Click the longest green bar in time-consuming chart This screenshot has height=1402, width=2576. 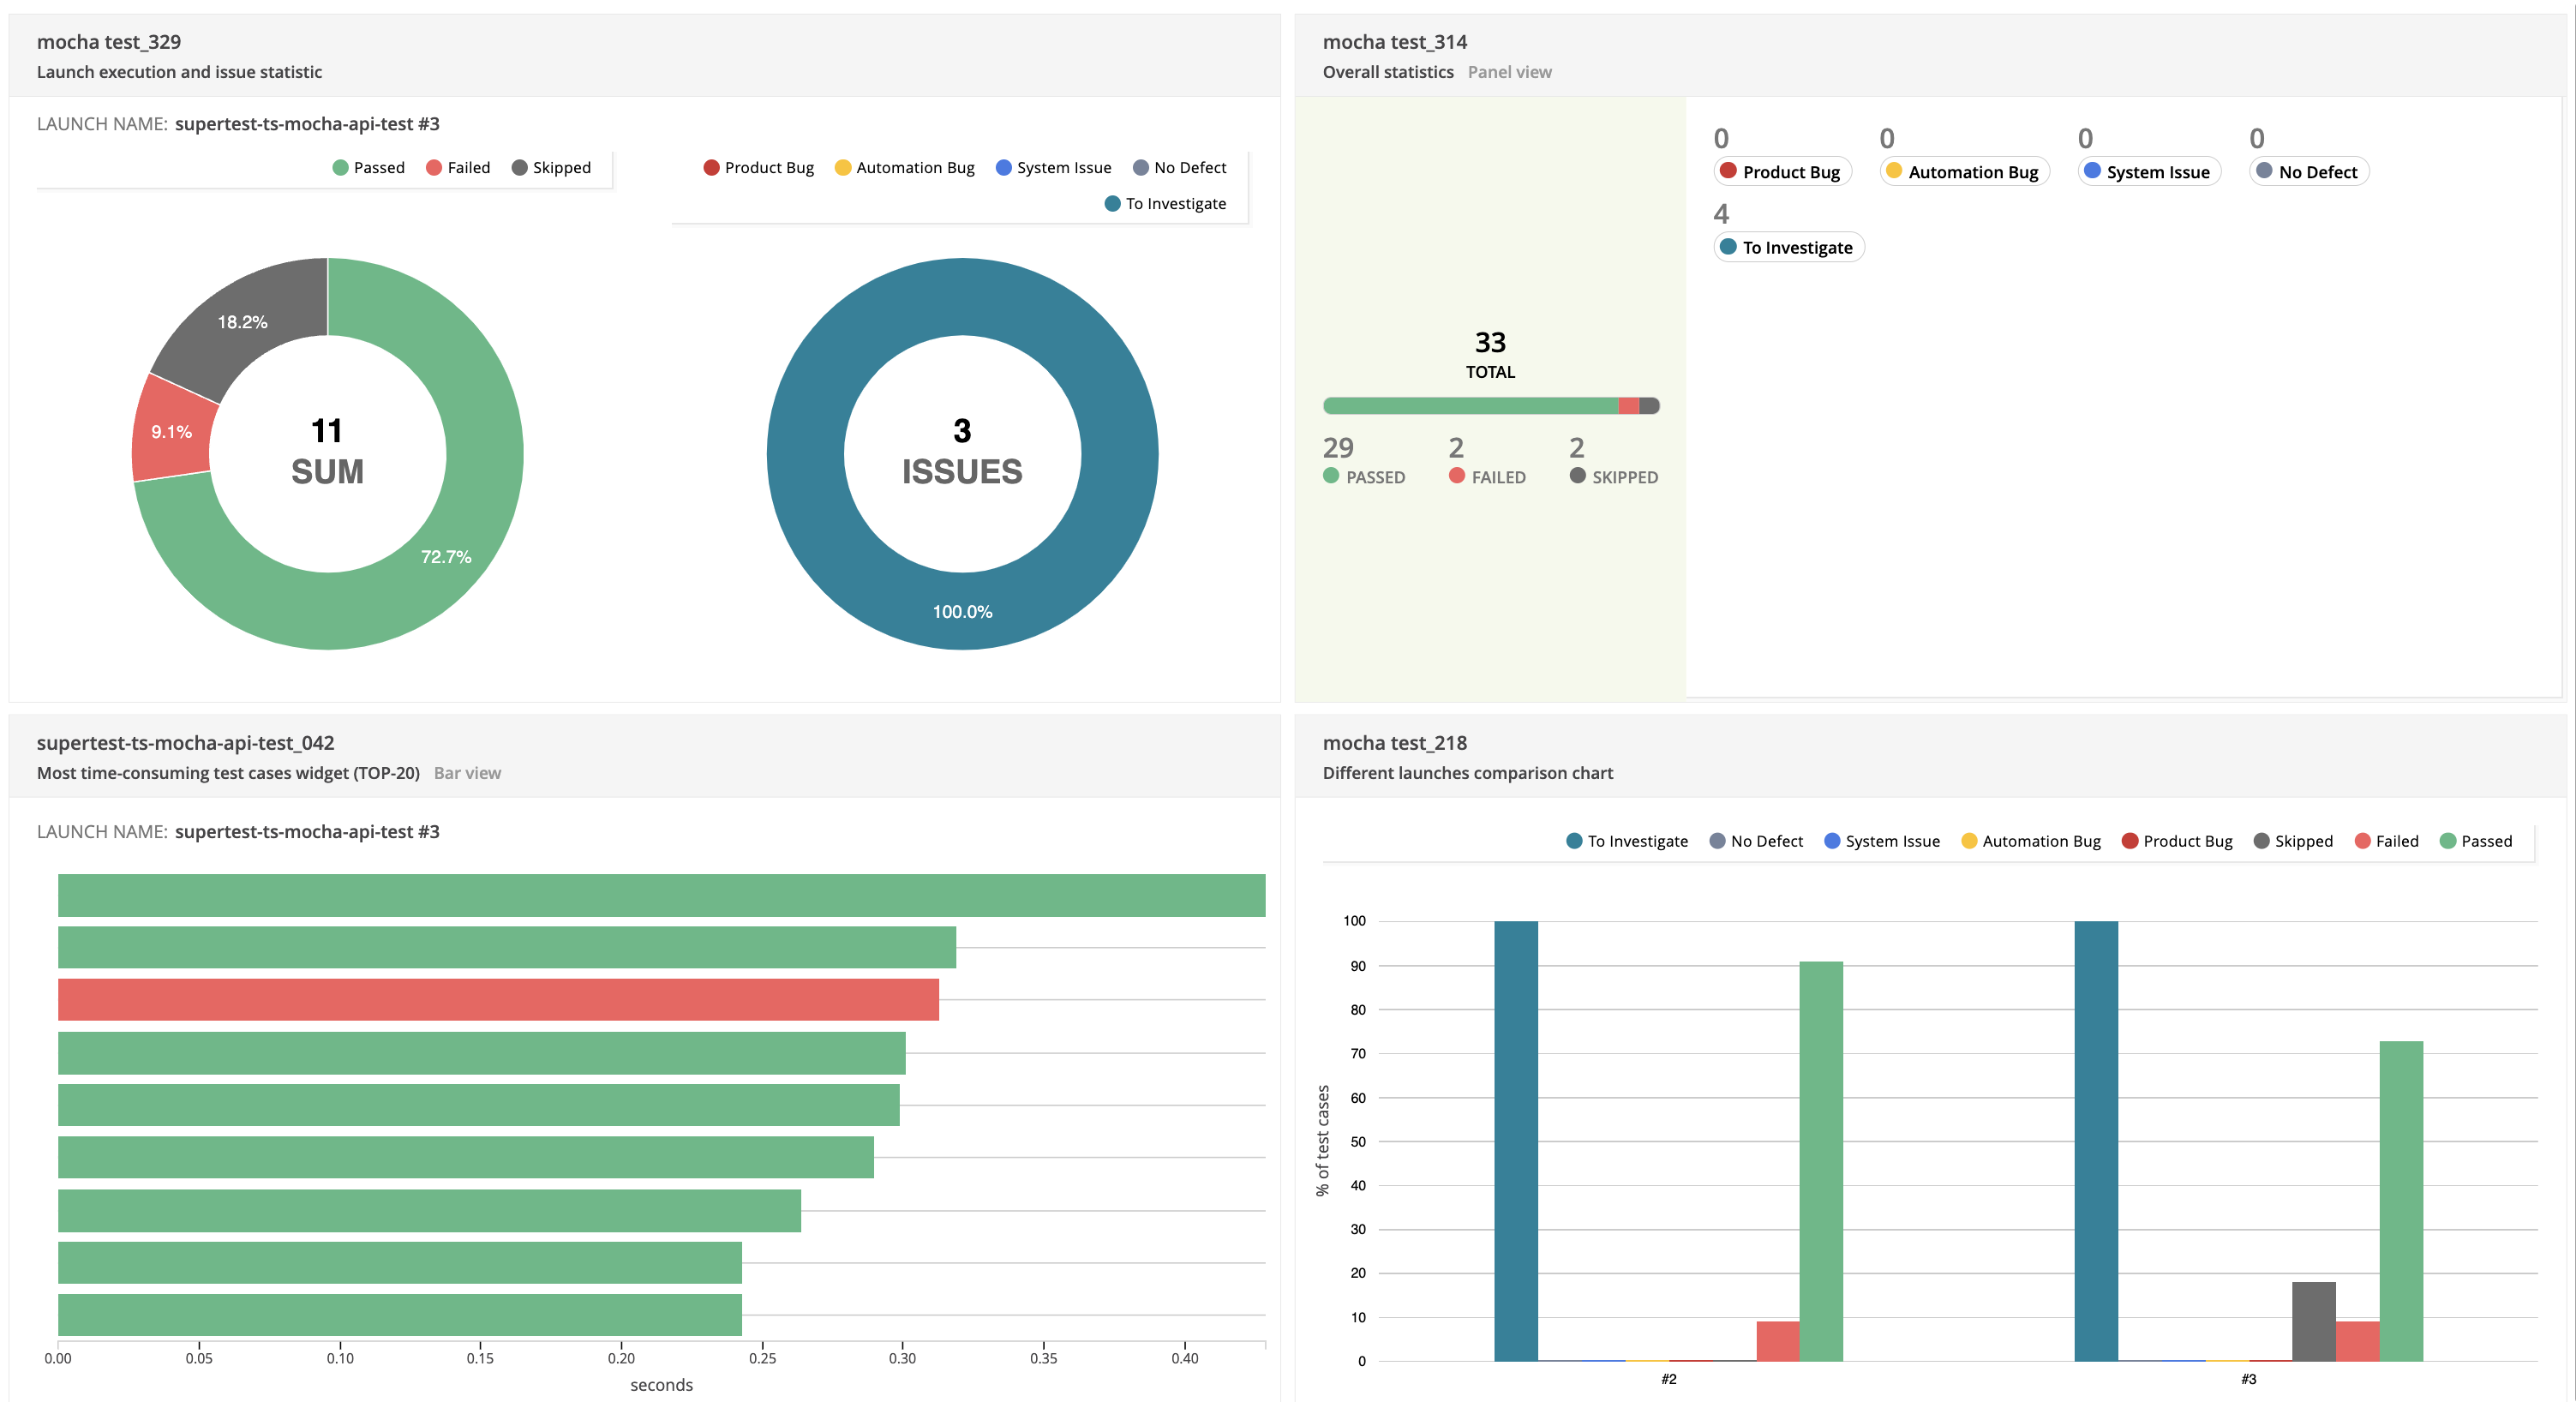pyautogui.click(x=660, y=895)
